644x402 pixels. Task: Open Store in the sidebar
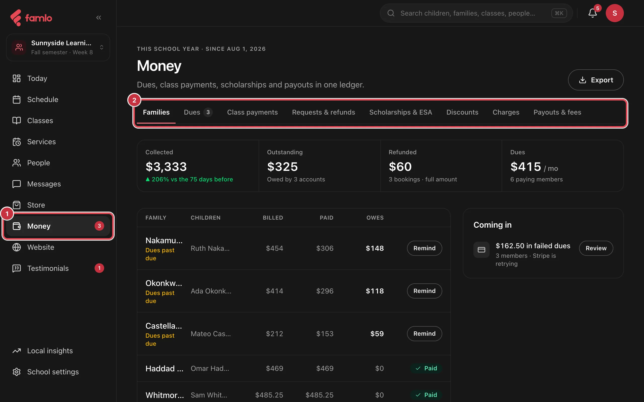[x=58, y=205]
